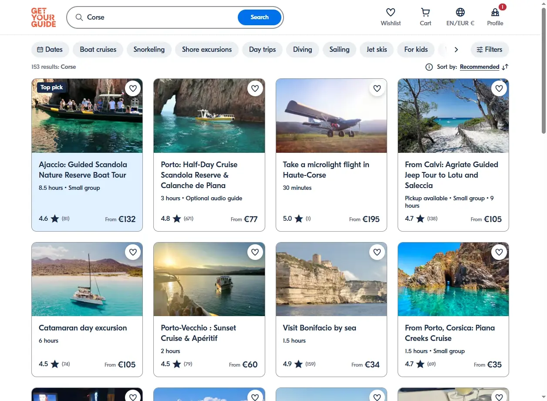Wishlist the Catamaran day excursion
The width and height of the screenshot is (547, 401).
coord(133,252)
